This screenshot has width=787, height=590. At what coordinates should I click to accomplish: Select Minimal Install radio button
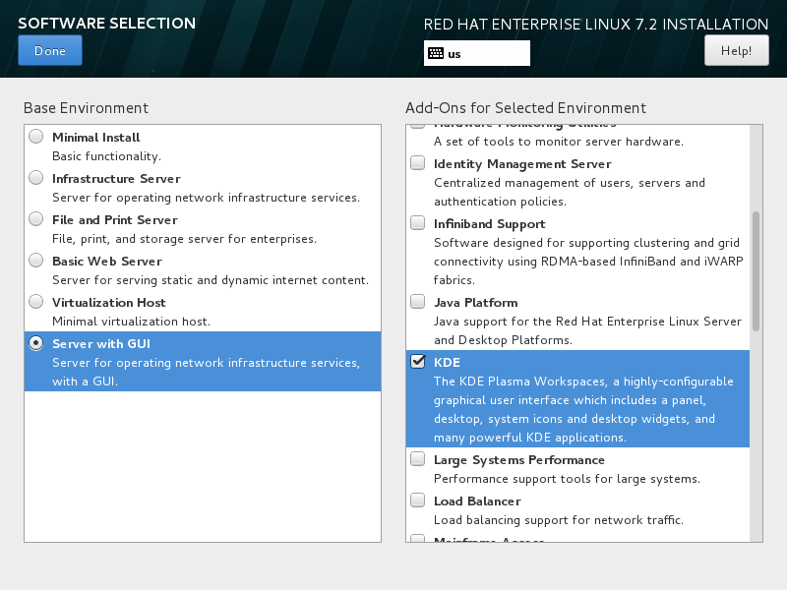pyautogui.click(x=36, y=137)
